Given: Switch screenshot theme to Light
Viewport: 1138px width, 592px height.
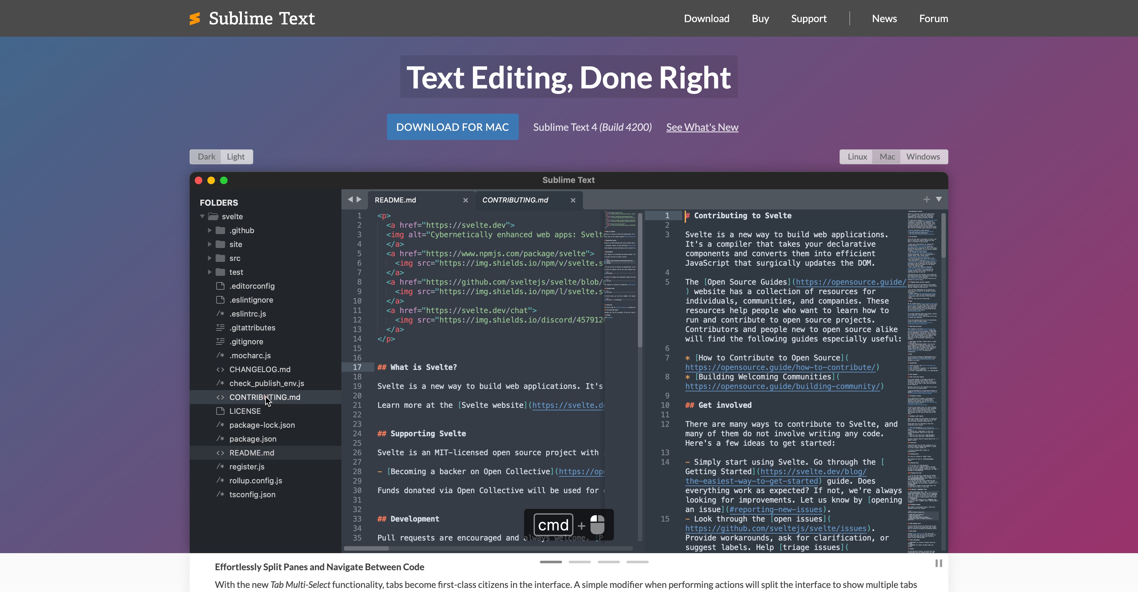Looking at the screenshot, I should point(236,157).
